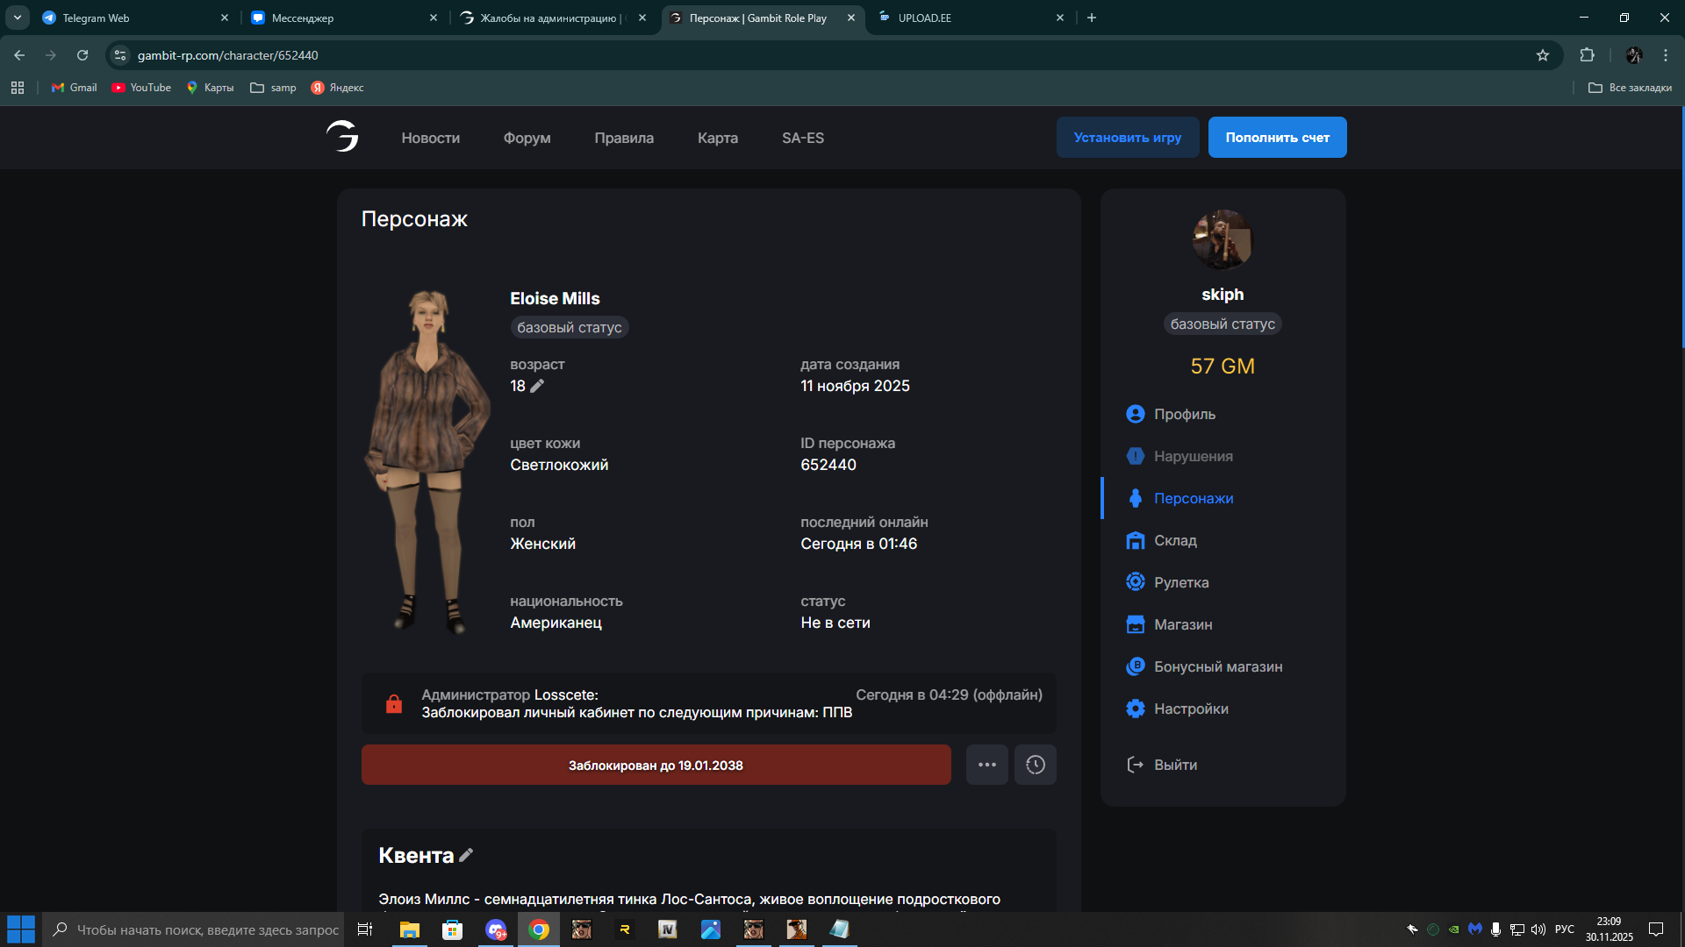Viewport: 1685px width, 947px height.
Task: Expand the browser tab search dropdown
Action: (17, 18)
